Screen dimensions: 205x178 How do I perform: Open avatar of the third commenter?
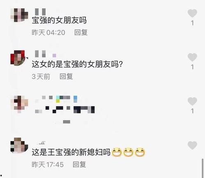(19, 104)
